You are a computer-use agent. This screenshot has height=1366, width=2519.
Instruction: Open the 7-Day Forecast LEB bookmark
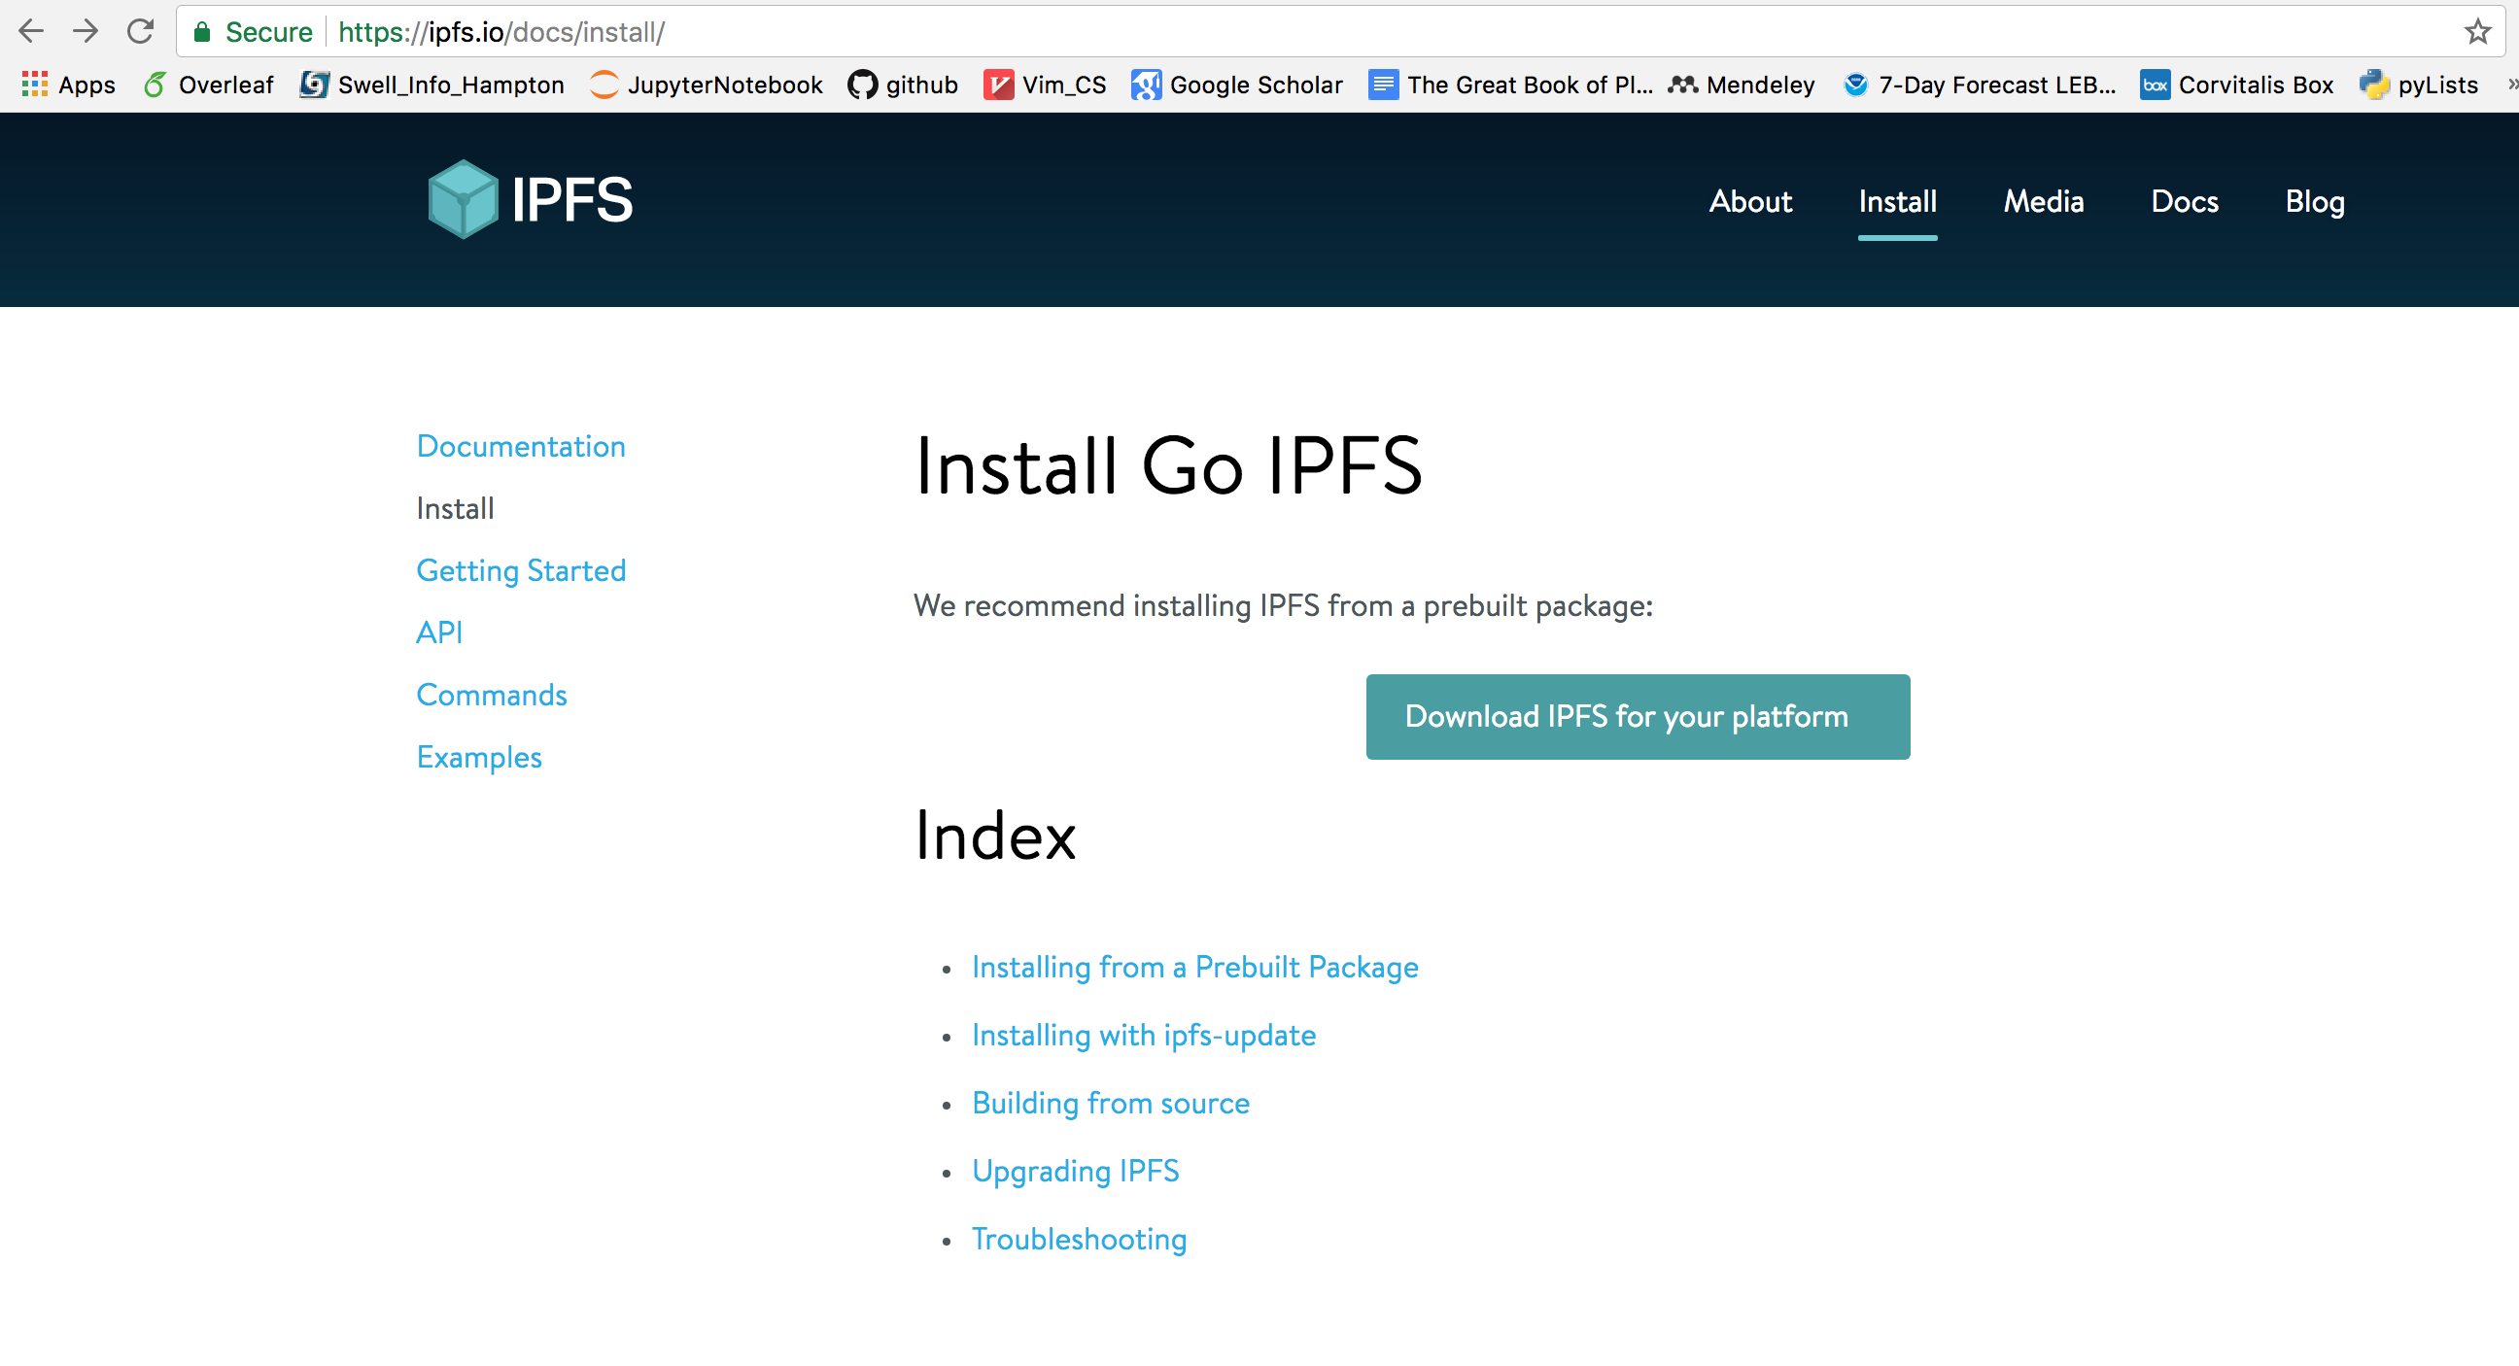click(1980, 85)
